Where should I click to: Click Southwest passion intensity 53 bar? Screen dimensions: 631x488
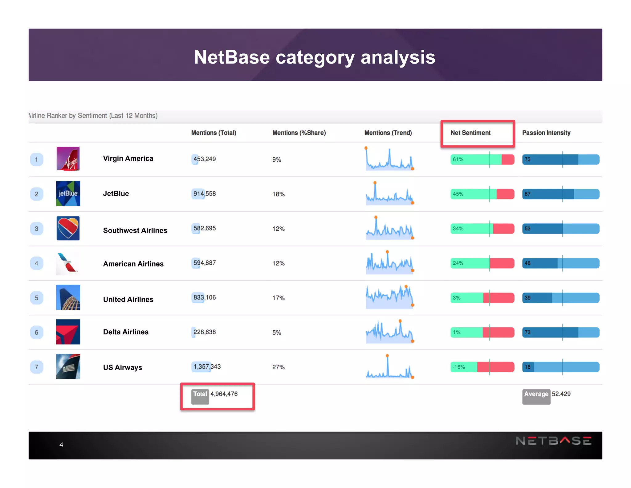click(561, 229)
